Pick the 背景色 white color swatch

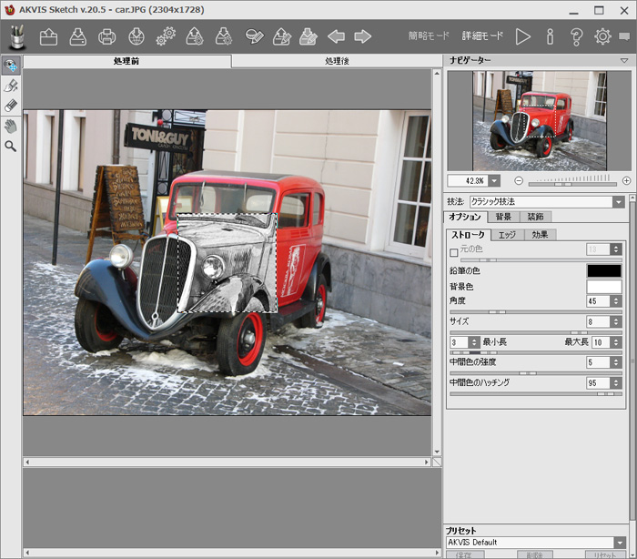[x=604, y=287]
